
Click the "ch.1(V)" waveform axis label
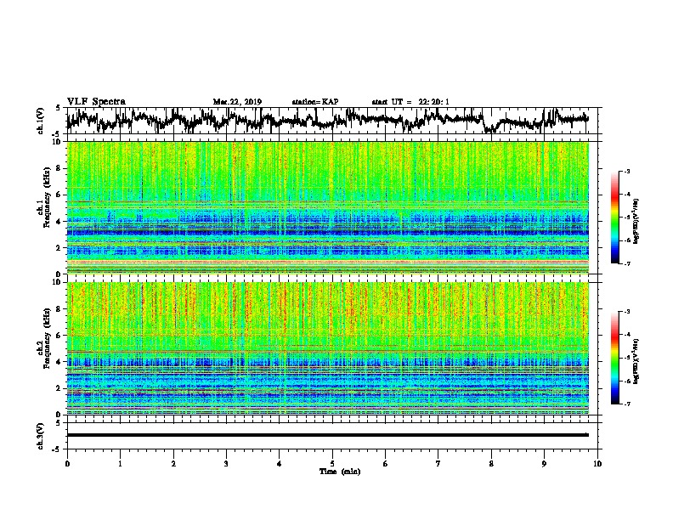[x=41, y=121]
